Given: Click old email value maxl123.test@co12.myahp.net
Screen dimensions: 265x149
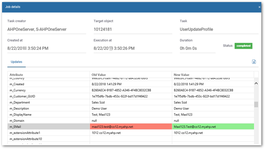Looking at the screenshot, I should [131, 127].
